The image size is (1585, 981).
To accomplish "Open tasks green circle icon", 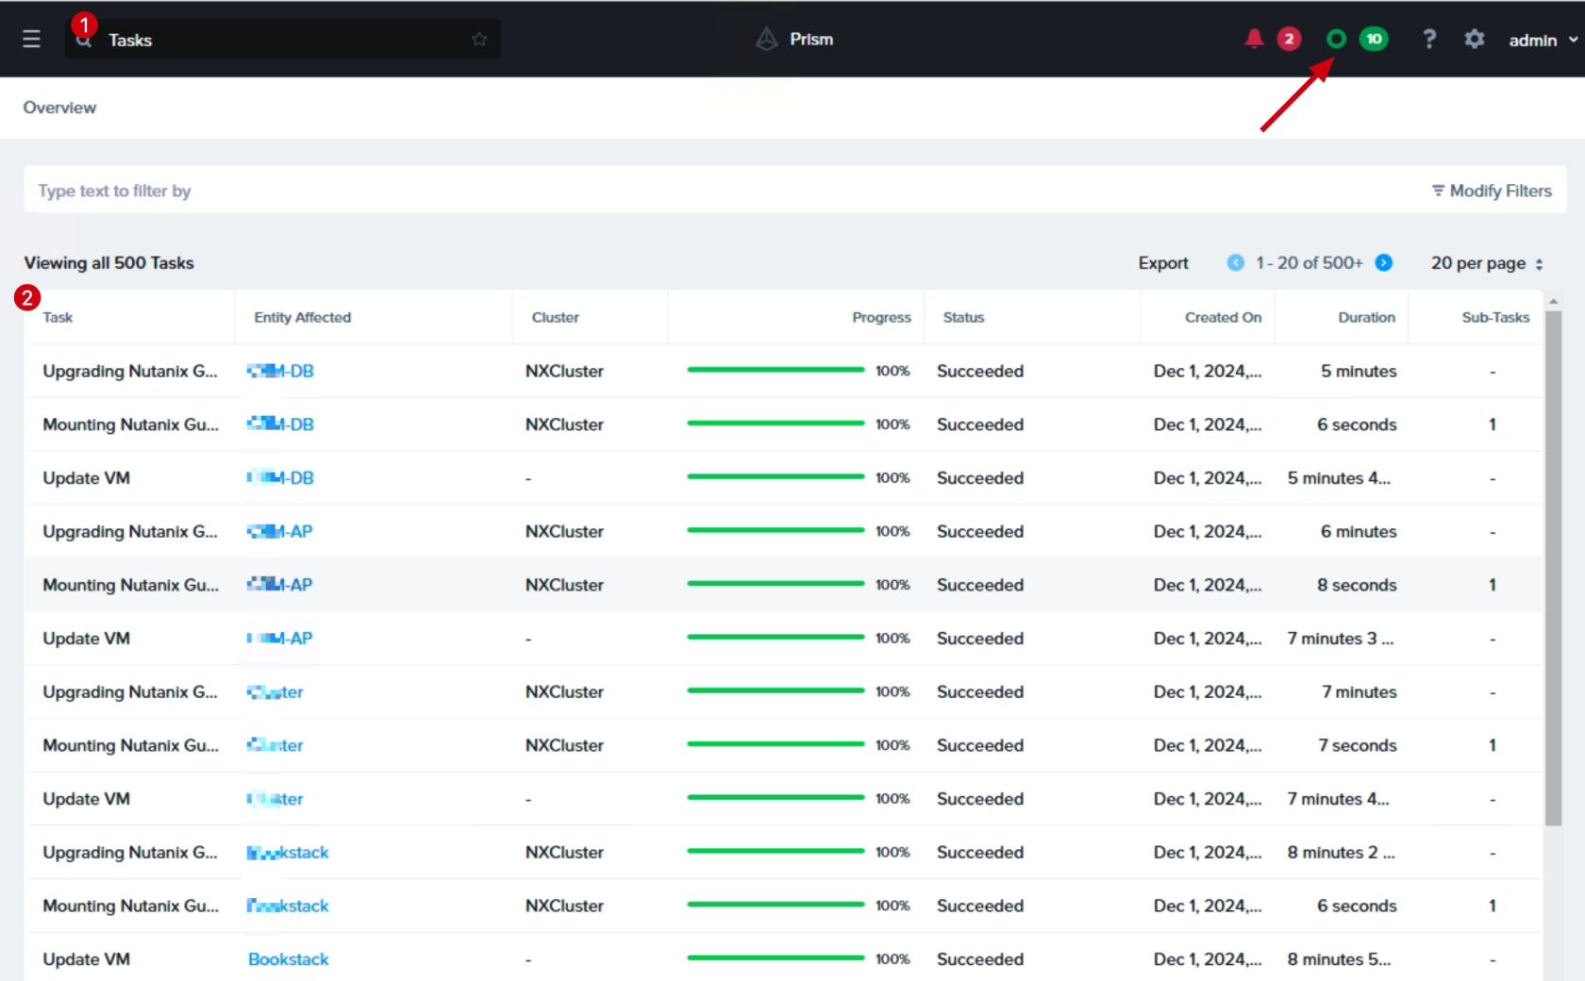I will pyautogui.click(x=1336, y=40).
